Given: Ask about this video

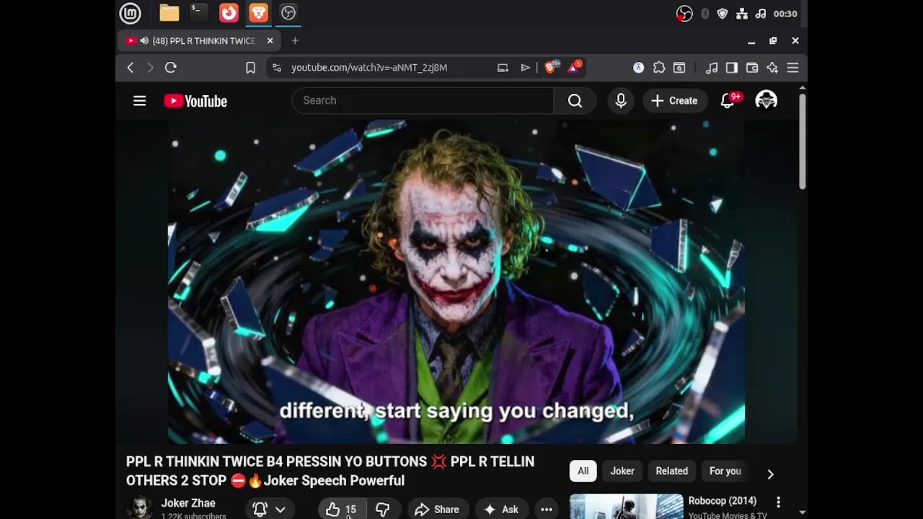Looking at the screenshot, I should coord(501,510).
